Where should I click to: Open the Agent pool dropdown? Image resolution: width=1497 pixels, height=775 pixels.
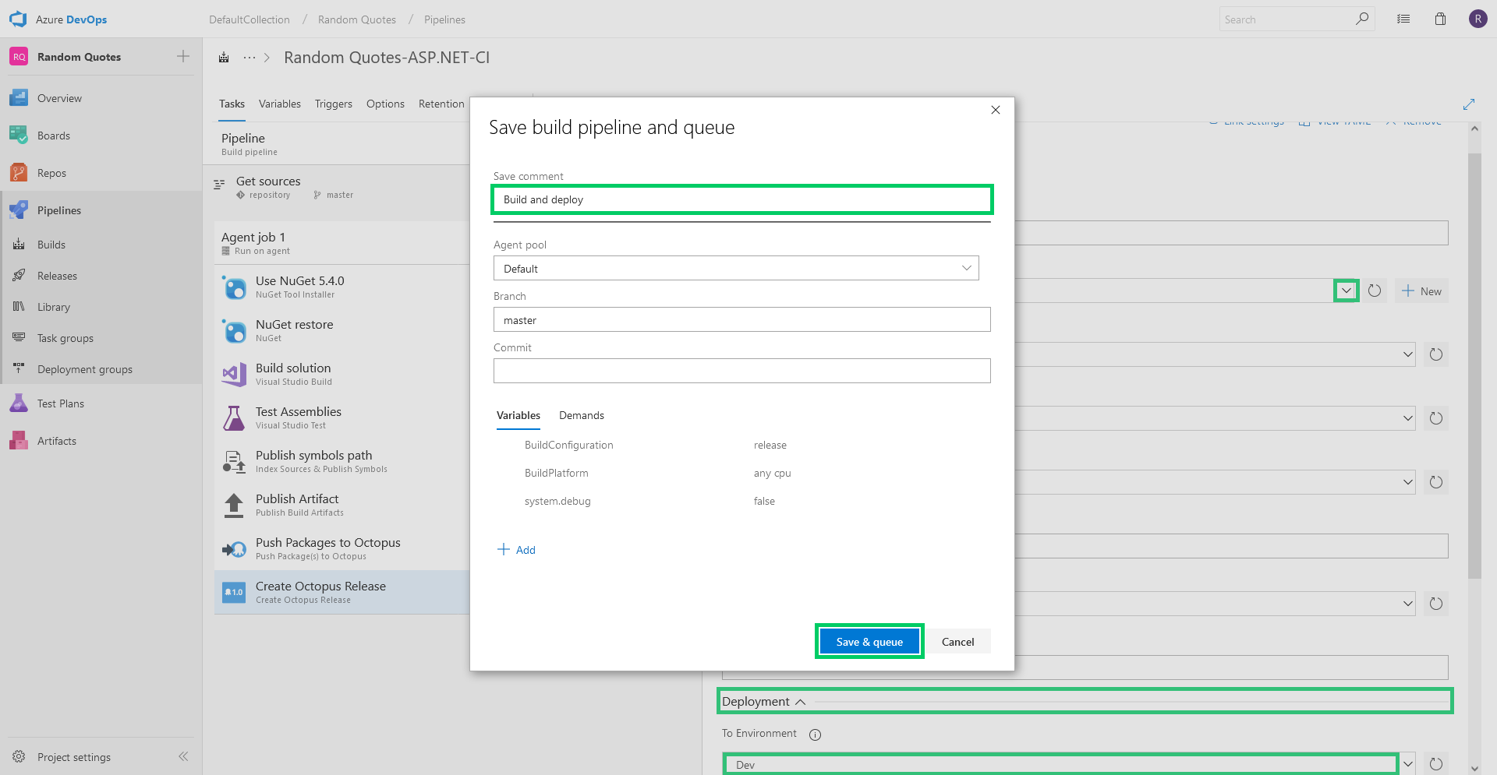736,268
